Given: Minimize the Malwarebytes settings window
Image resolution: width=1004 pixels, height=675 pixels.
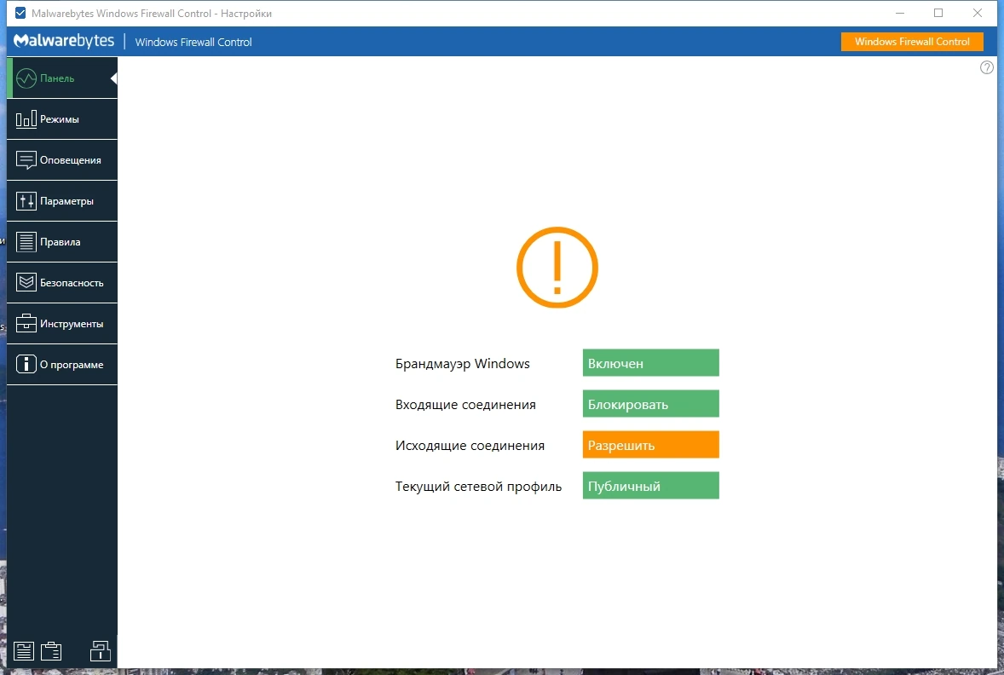Looking at the screenshot, I should 900,13.
